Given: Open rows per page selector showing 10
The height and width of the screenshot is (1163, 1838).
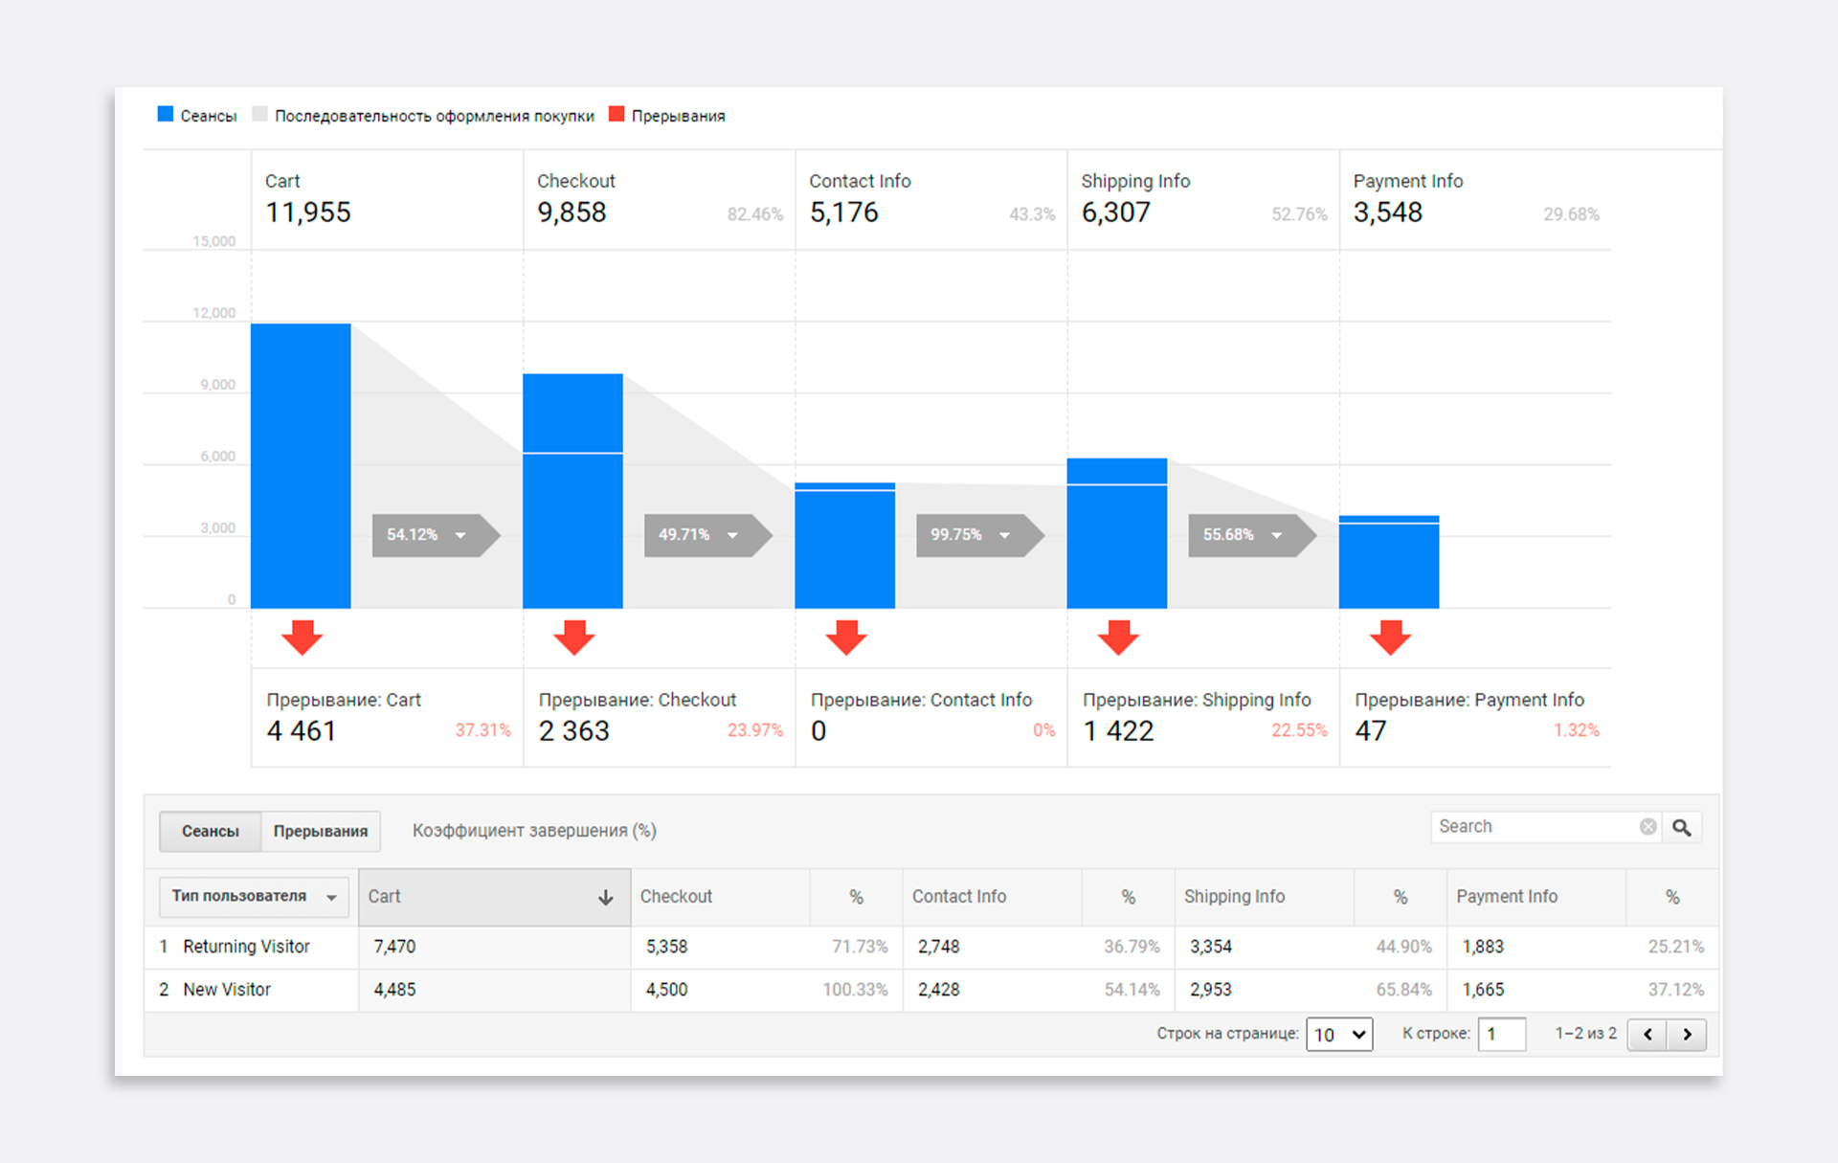Looking at the screenshot, I should pyautogui.click(x=1338, y=1034).
